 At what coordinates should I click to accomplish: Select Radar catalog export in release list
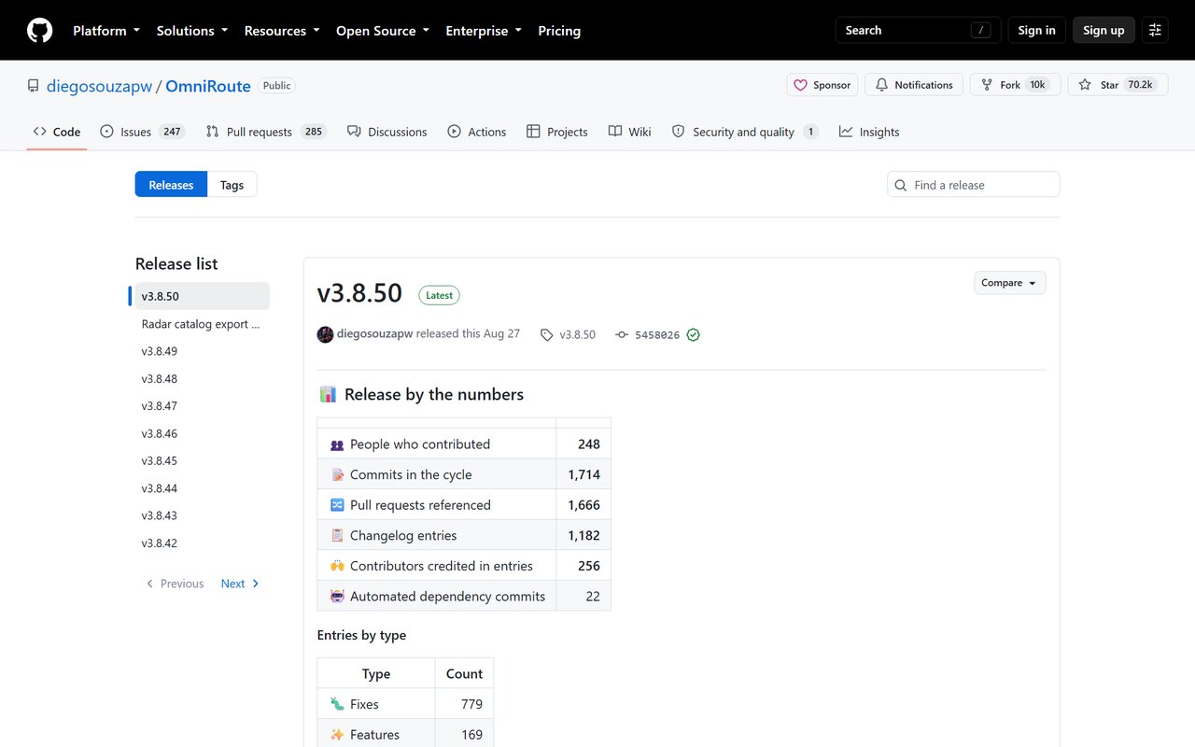(203, 324)
